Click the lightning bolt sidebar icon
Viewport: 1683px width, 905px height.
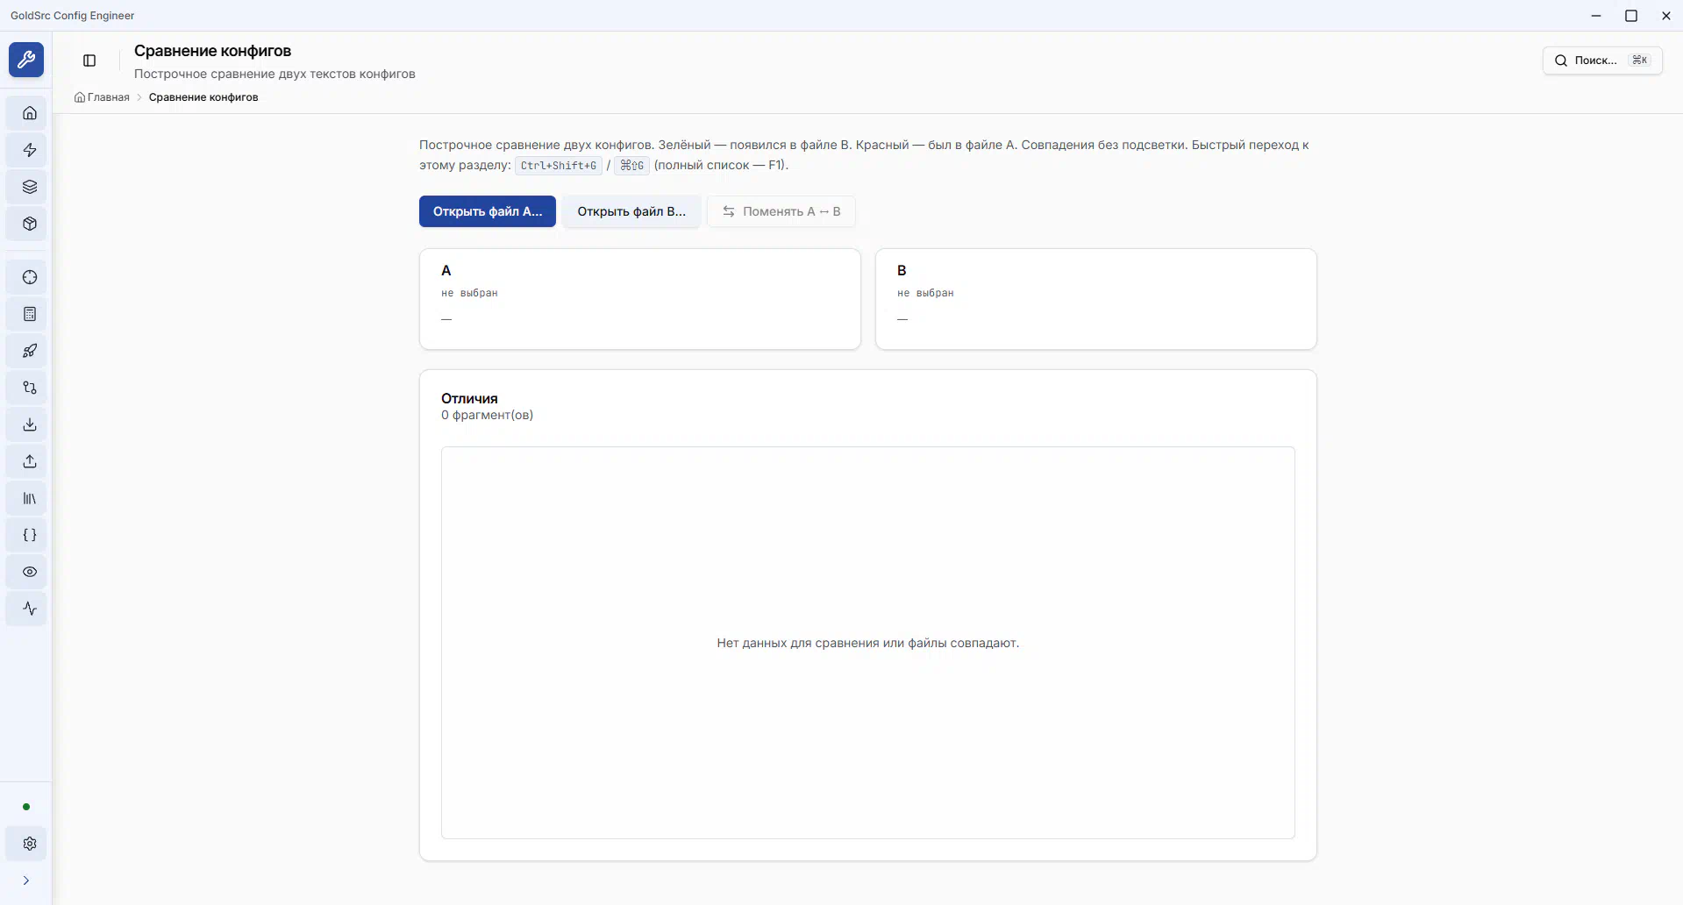[30, 150]
